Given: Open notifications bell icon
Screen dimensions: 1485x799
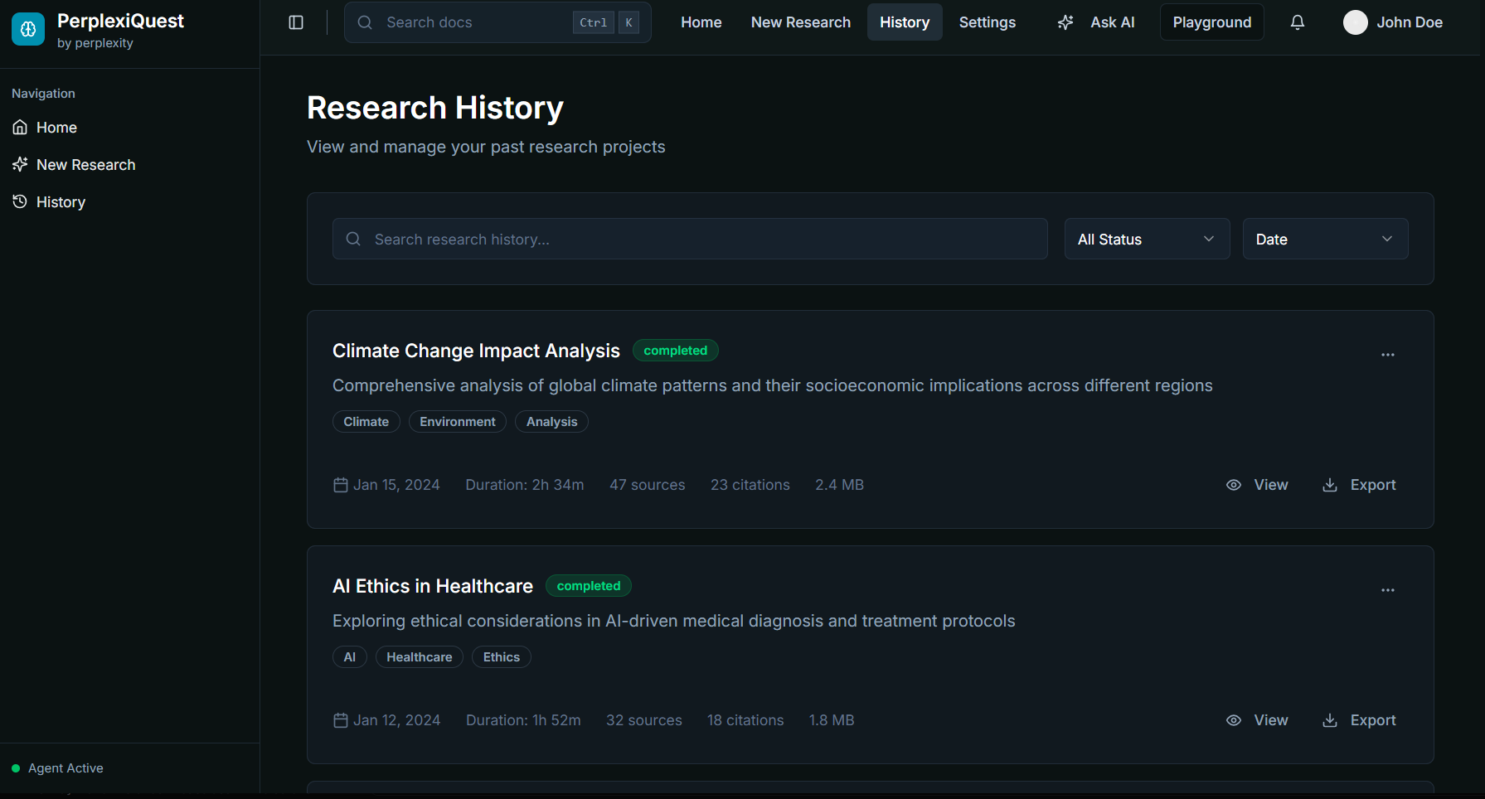Looking at the screenshot, I should point(1298,22).
